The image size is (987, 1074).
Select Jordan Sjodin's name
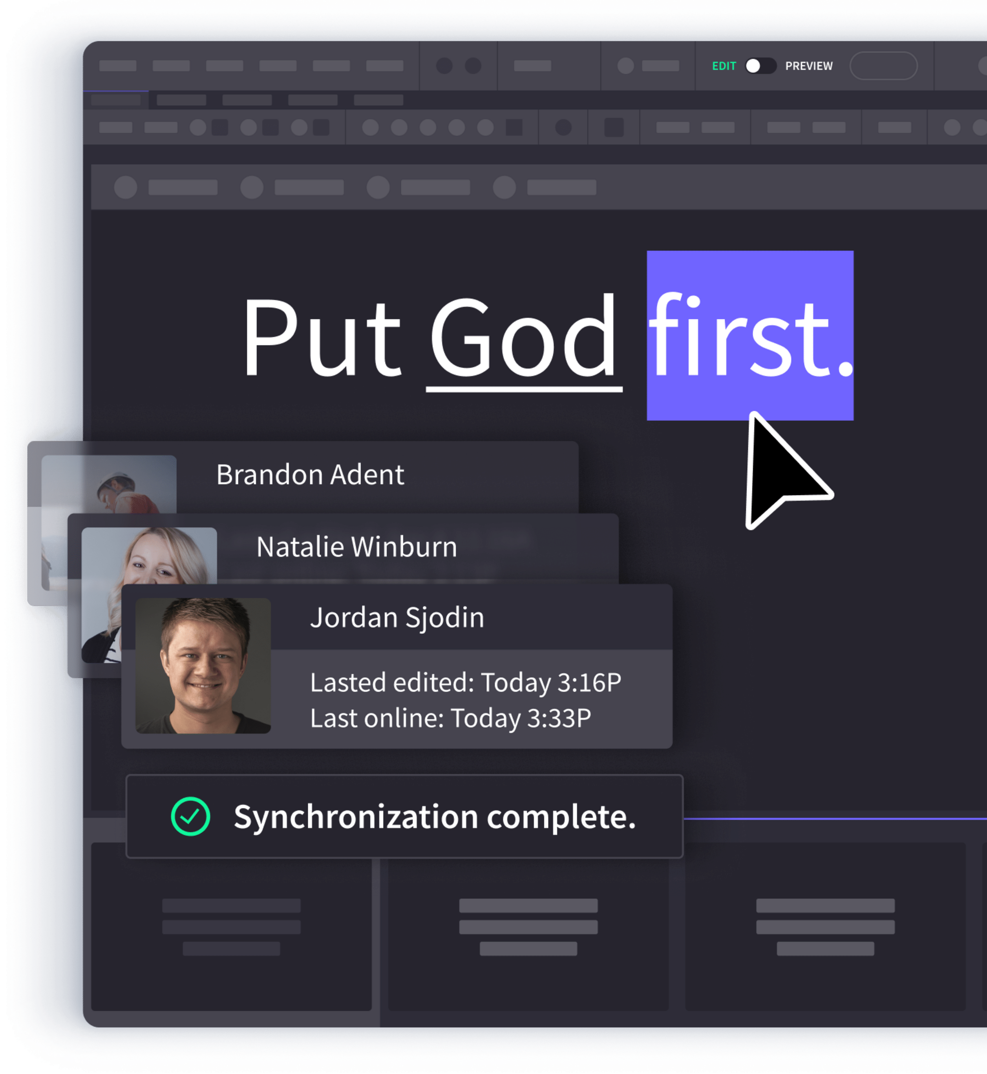[397, 618]
